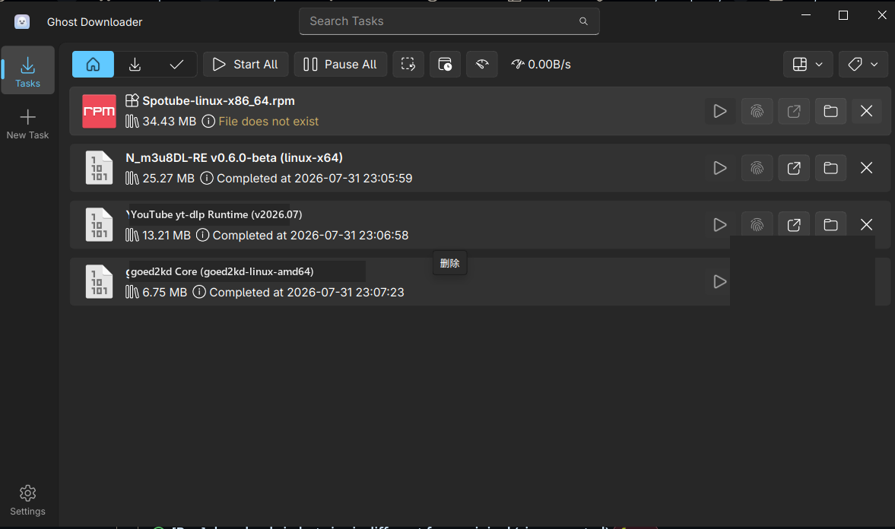
Task: Open folder of N_m3u8DL-RE download
Action: (830, 168)
